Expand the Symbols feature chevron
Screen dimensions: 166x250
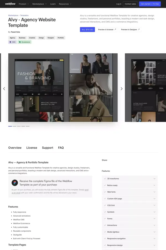pos(154,212)
